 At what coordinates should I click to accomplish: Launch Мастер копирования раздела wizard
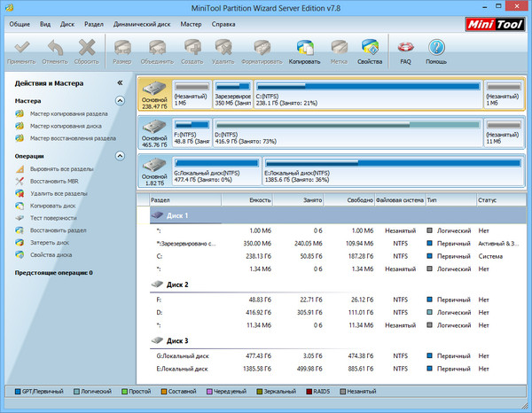(69, 113)
